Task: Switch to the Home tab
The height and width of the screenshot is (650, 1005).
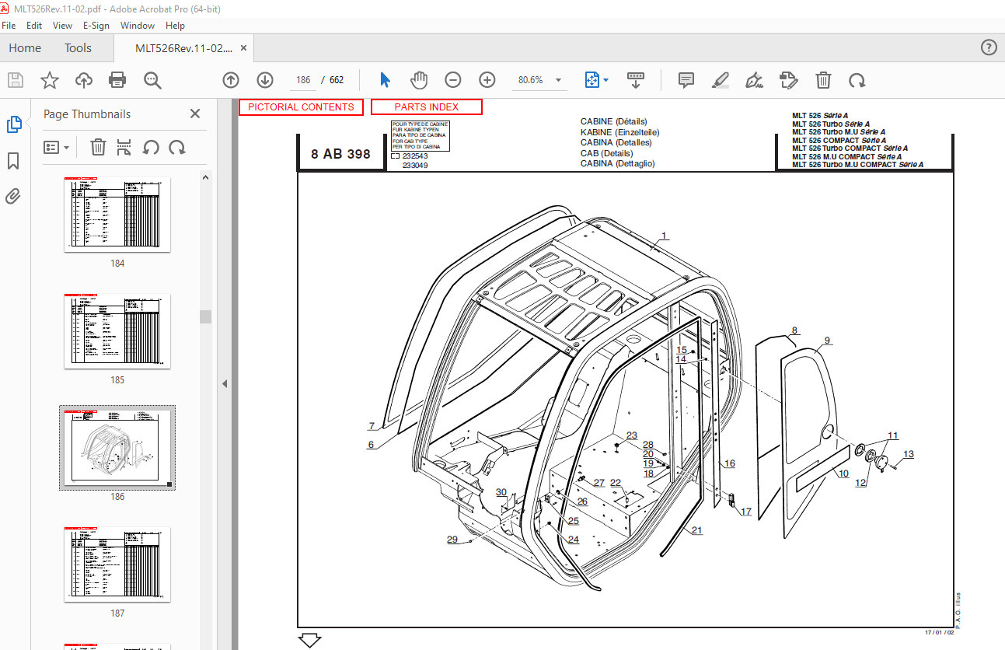Action: tap(25, 48)
